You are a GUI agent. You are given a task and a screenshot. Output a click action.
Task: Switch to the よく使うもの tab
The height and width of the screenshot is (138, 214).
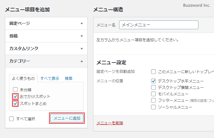tap(23, 78)
